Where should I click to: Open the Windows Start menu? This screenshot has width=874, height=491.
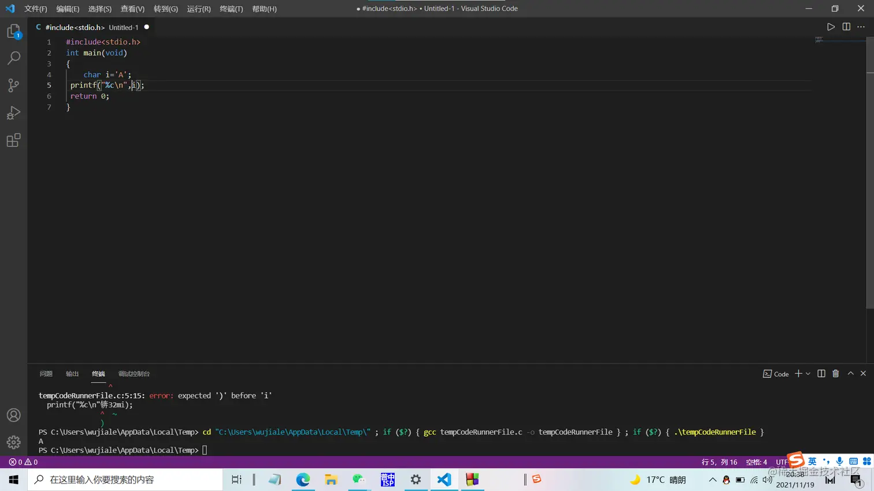coord(14,479)
